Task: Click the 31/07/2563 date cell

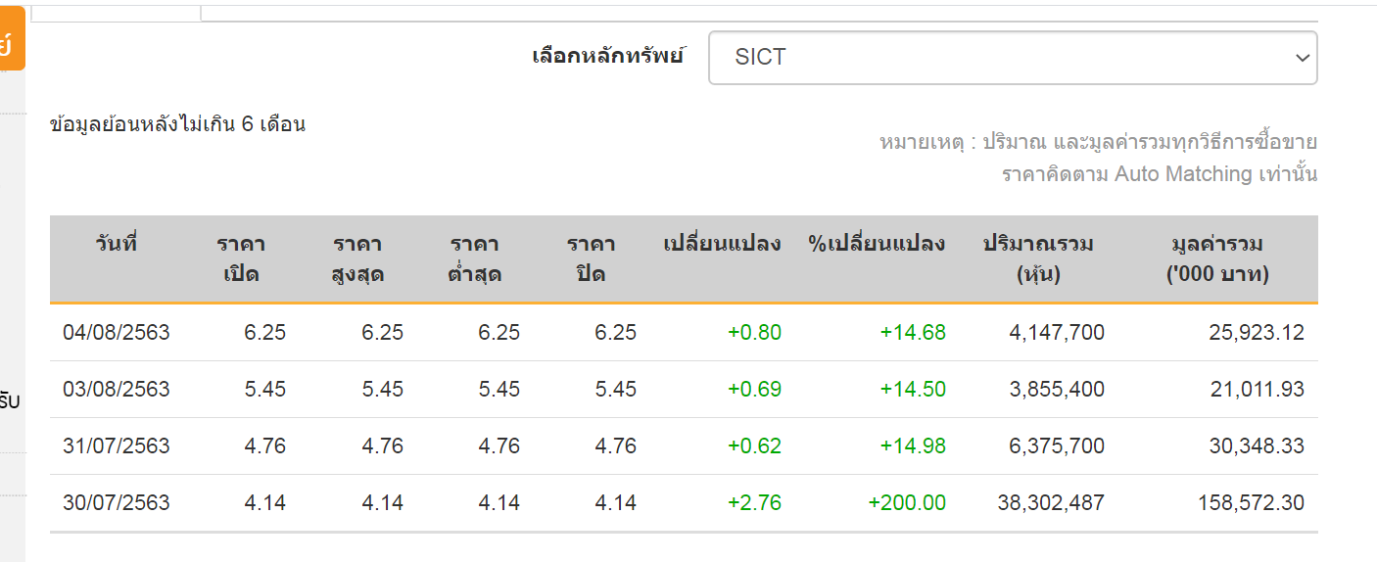Action: coord(117,446)
